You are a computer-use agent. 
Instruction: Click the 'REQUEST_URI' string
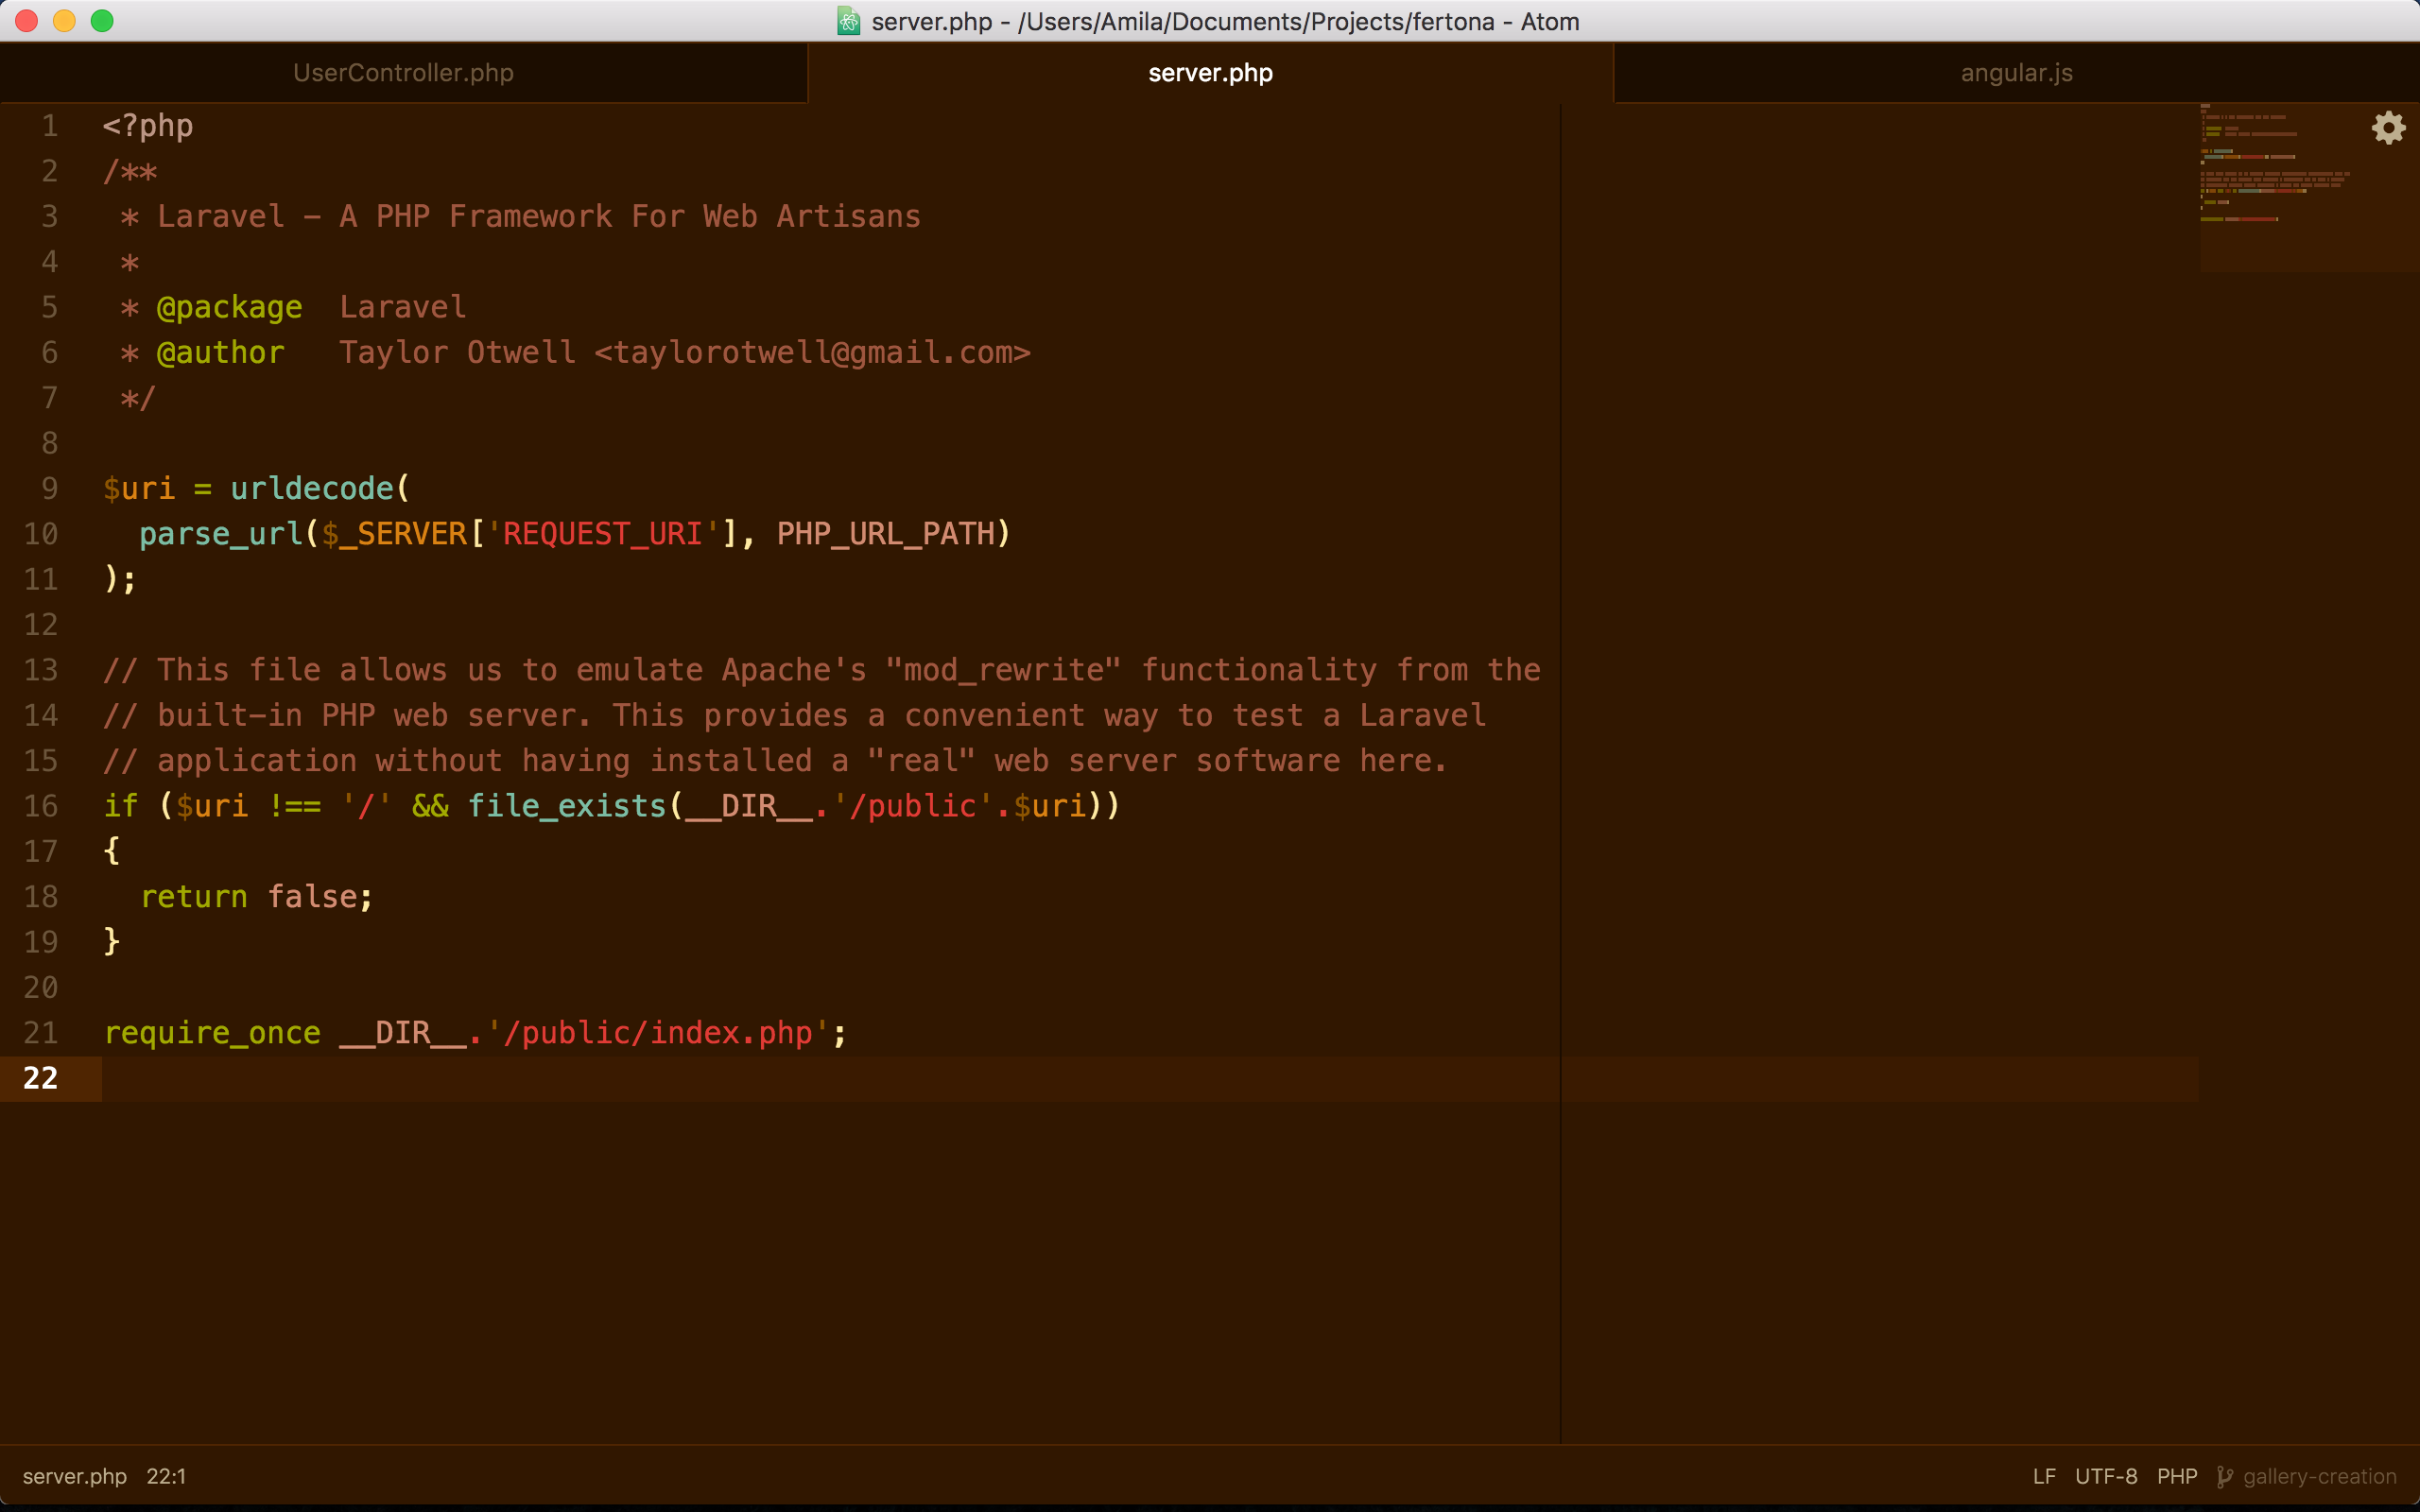pyautogui.click(x=603, y=533)
